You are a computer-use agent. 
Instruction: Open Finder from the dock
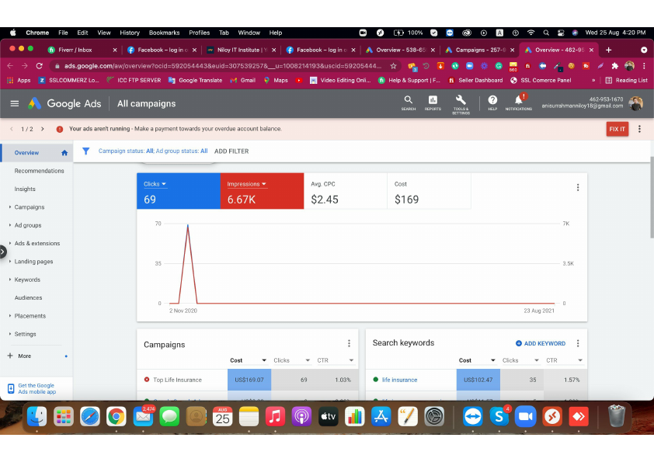(37, 416)
